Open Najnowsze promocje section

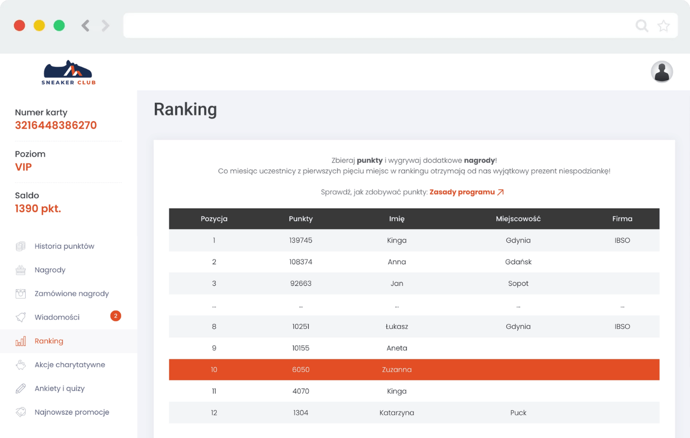tap(72, 412)
